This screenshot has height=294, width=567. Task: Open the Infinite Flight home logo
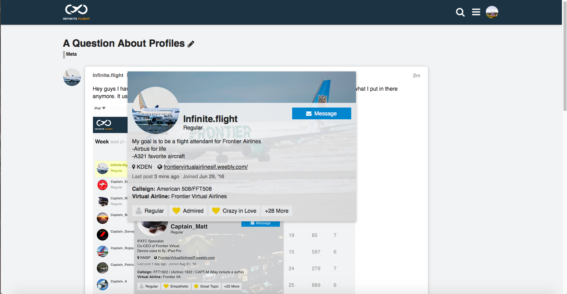76,12
